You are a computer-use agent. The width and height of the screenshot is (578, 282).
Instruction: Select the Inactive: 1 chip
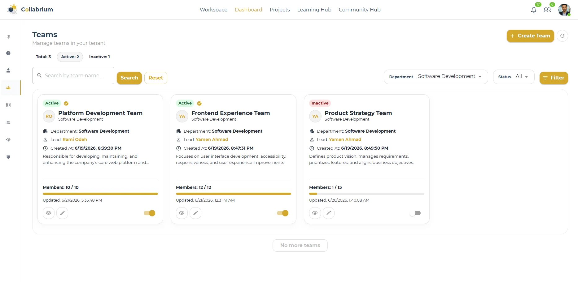(99, 57)
